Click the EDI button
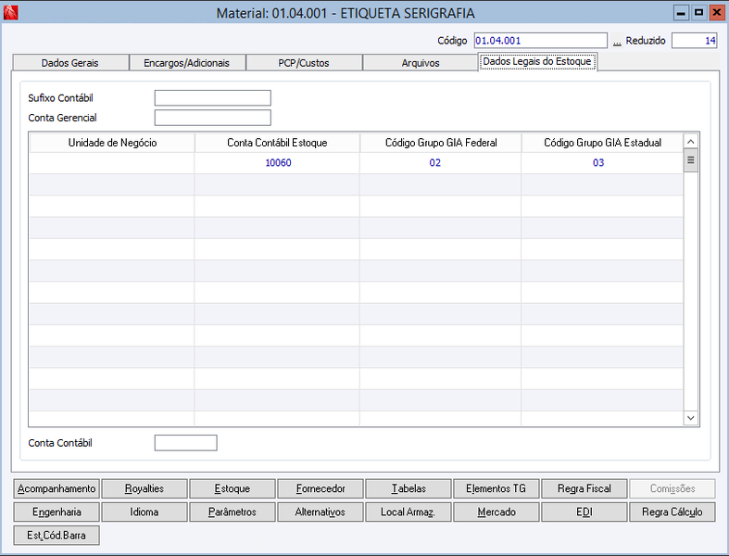Screen dimensions: 729x556 (x=584, y=512)
